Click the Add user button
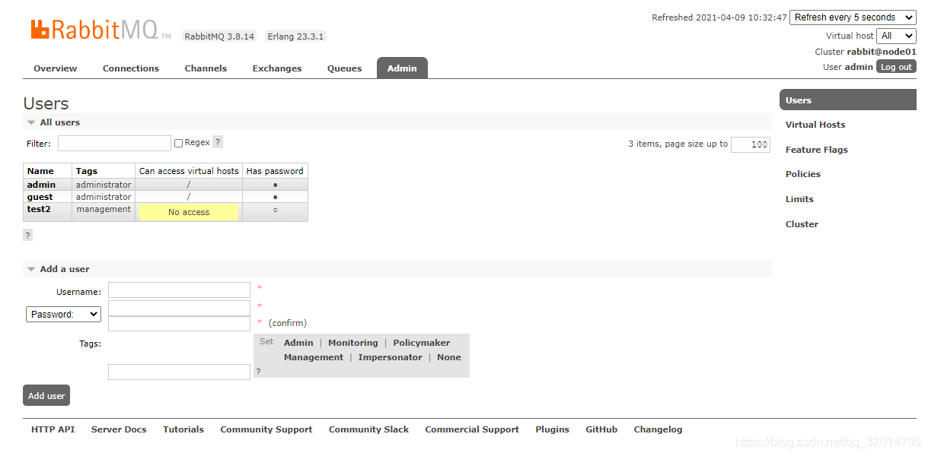Screen dimensions: 928x456 tap(46, 395)
